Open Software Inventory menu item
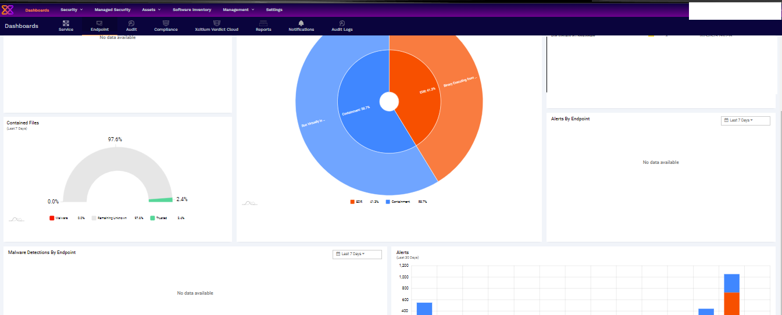This screenshot has height=315, width=782. 192,9
